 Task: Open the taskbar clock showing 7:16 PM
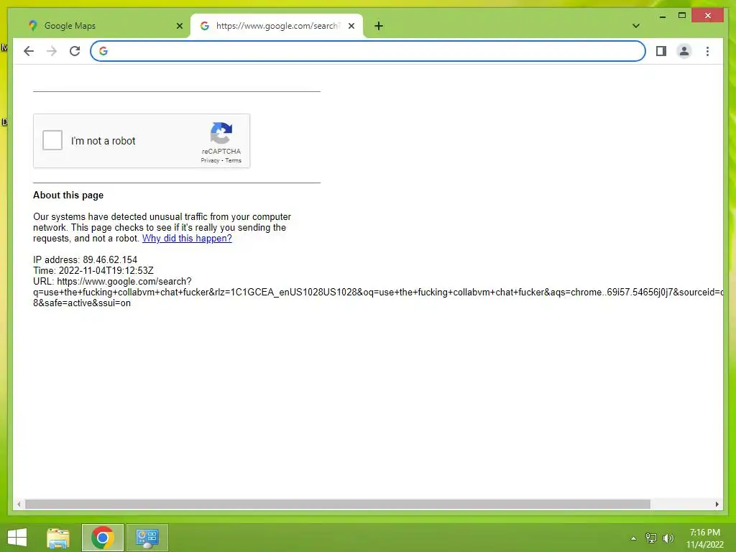pyautogui.click(x=704, y=538)
